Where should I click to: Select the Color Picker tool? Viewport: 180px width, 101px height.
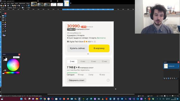point(5,29)
